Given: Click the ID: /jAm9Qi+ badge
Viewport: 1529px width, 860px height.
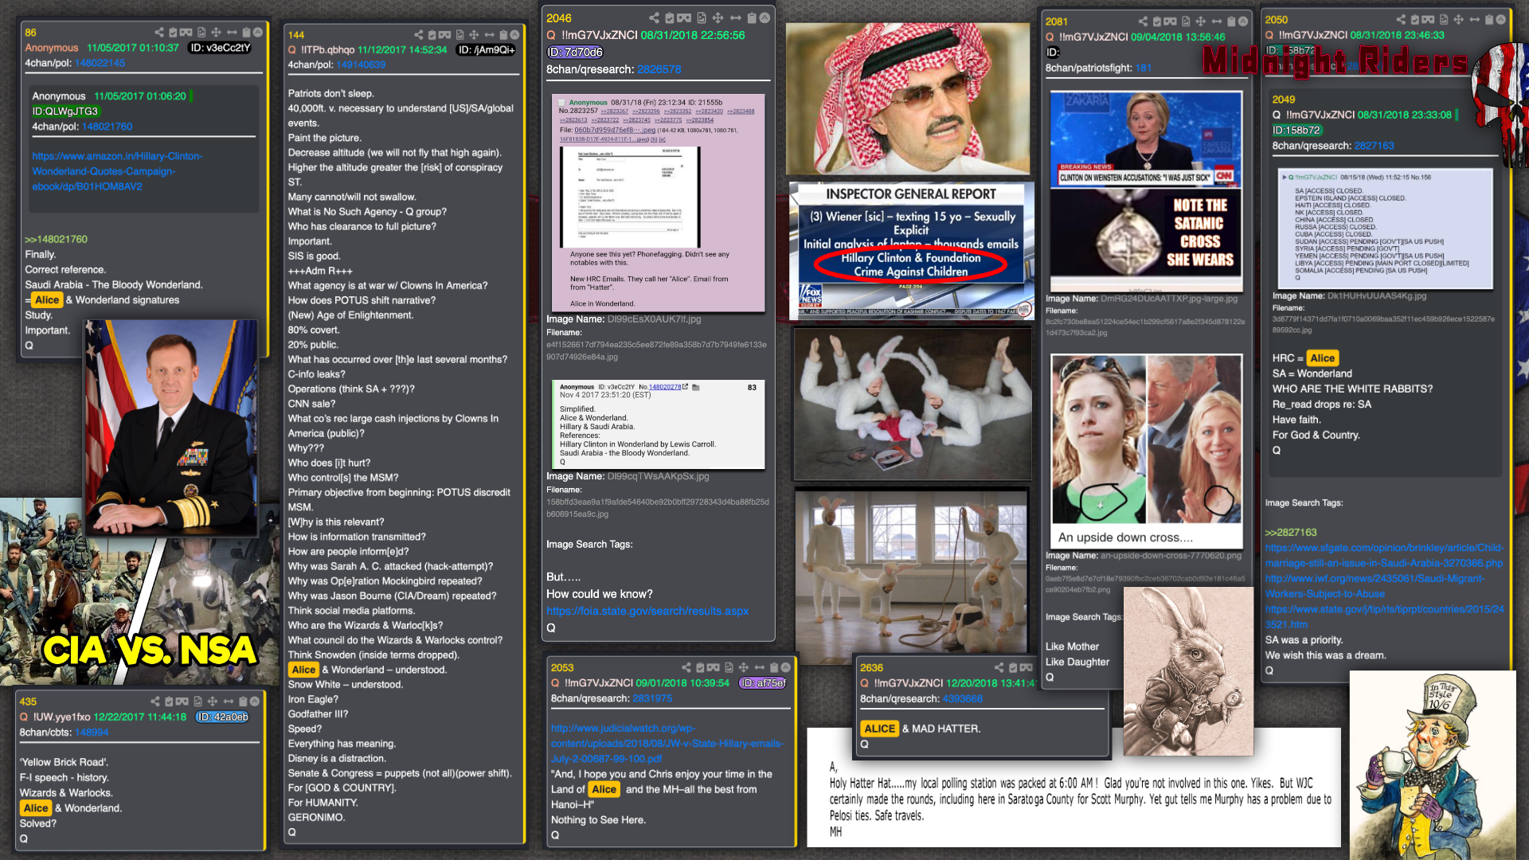Looking at the screenshot, I should point(486,49).
